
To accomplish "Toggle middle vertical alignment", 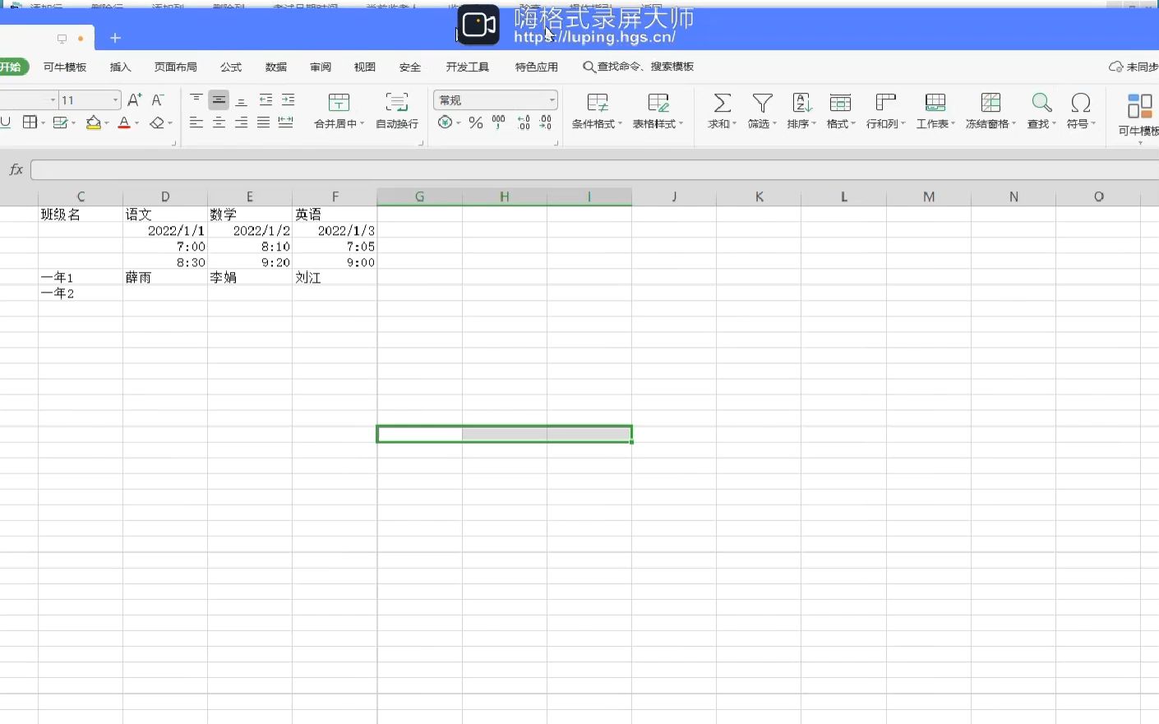I will (219, 100).
